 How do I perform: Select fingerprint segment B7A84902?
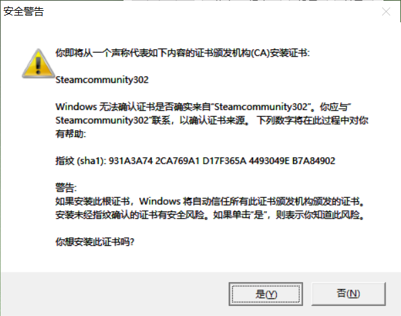(x=313, y=161)
